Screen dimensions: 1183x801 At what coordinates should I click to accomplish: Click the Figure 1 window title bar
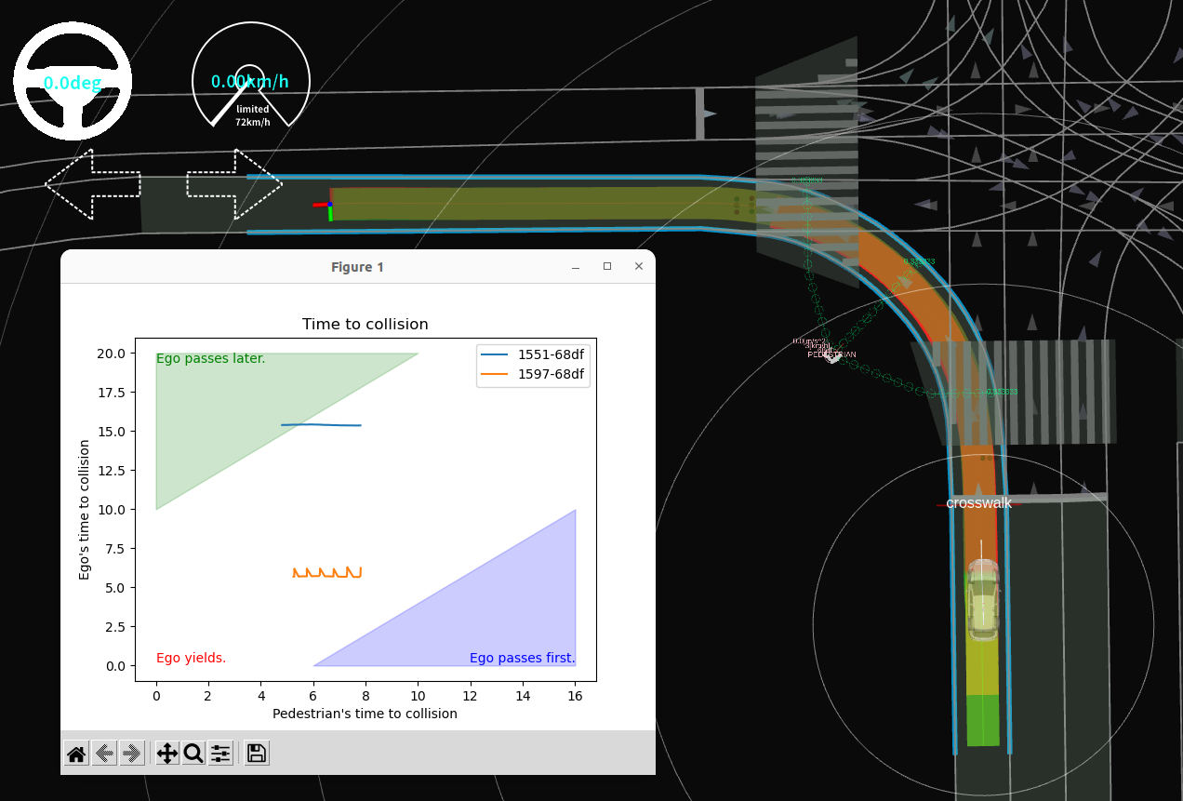coord(357,267)
